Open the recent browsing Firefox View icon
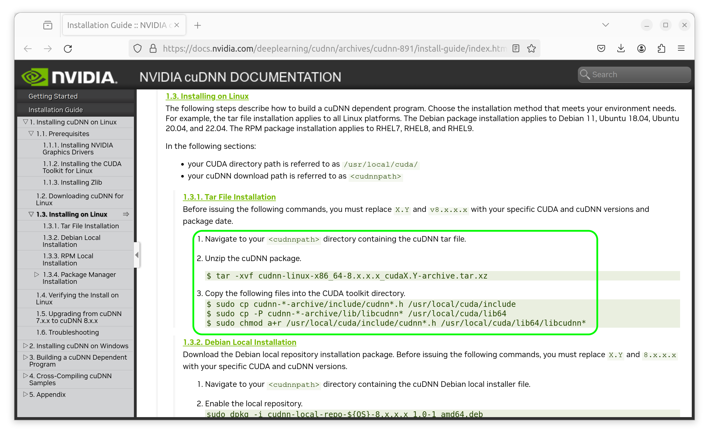Viewport: 709px width, 436px height. [48, 25]
